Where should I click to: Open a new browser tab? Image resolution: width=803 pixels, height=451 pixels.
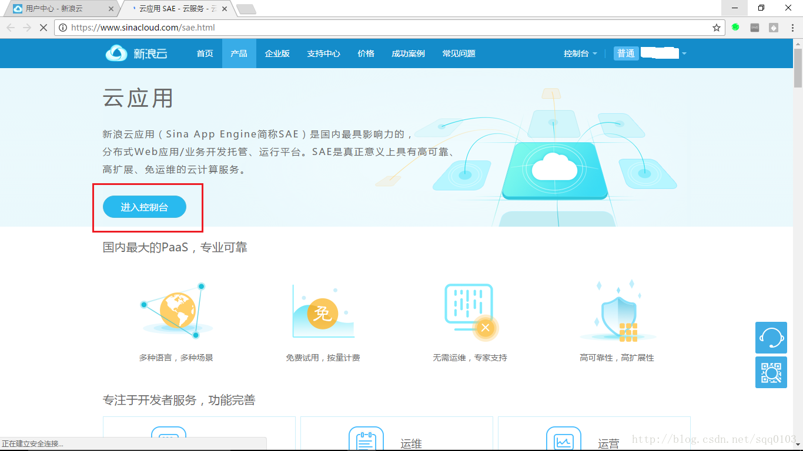pyautogui.click(x=246, y=9)
